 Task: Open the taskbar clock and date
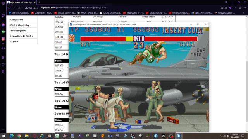(x=235, y=136)
